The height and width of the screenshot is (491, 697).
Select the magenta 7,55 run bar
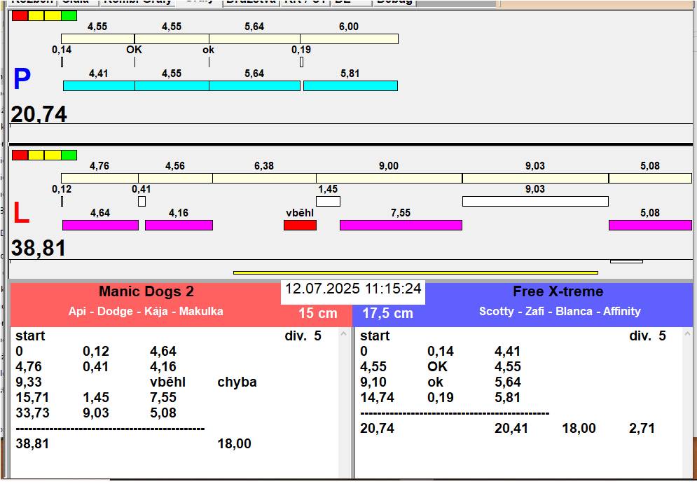click(x=401, y=225)
